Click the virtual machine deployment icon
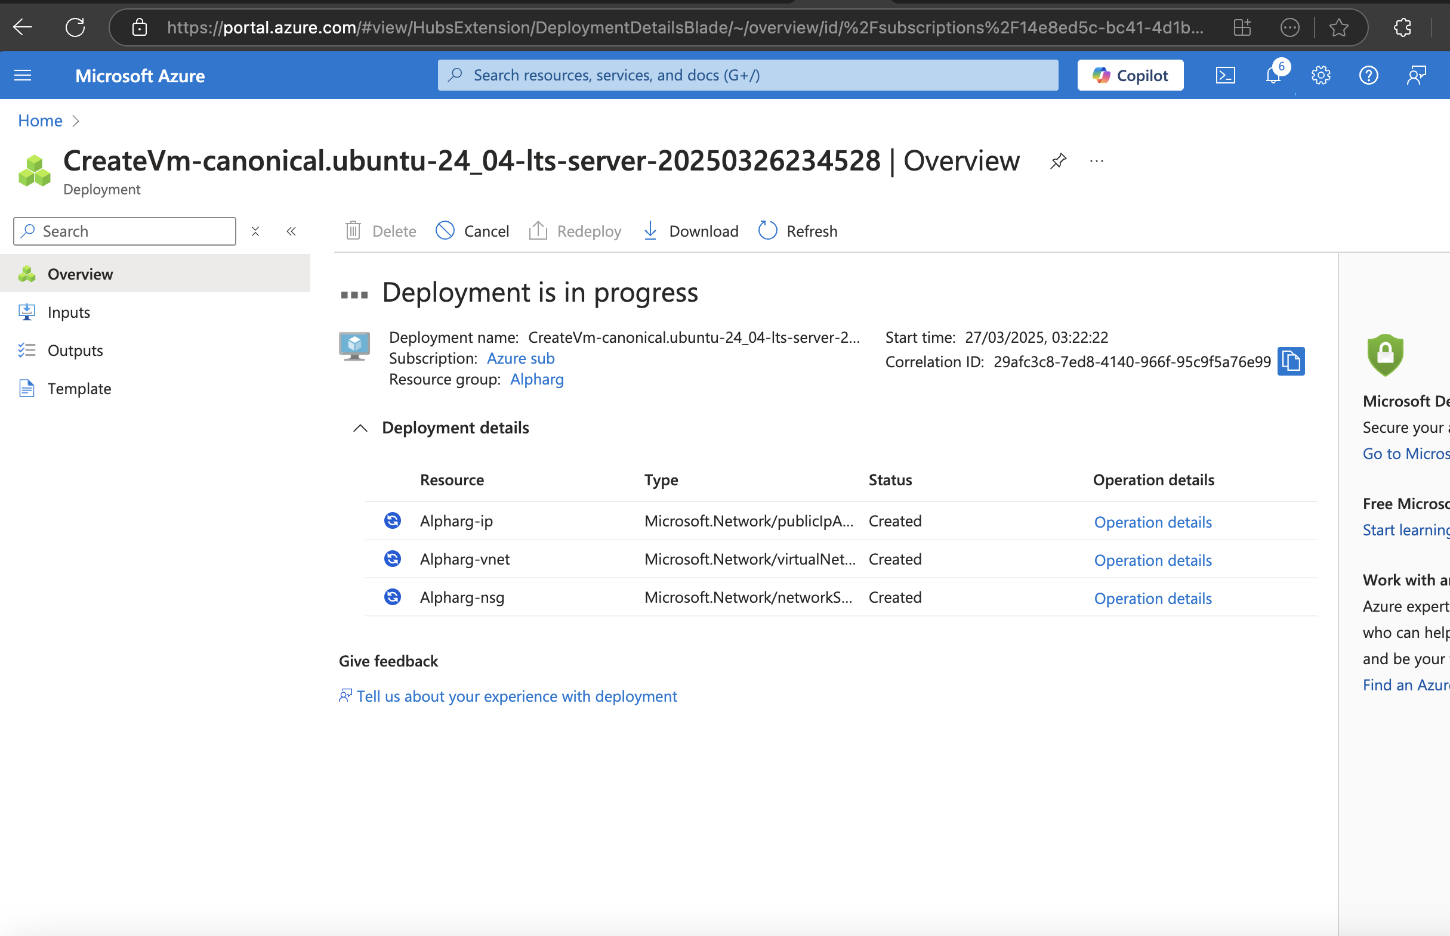The height and width of the screenshot is (936, 1450). coord(354,346)
